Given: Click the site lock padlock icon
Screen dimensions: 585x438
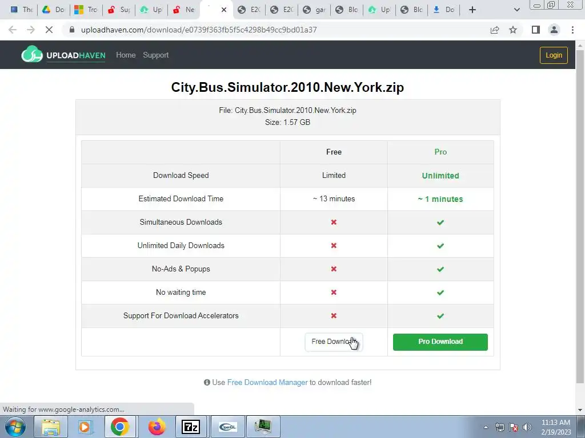Looking at the screenshot, I should [72, 30].
